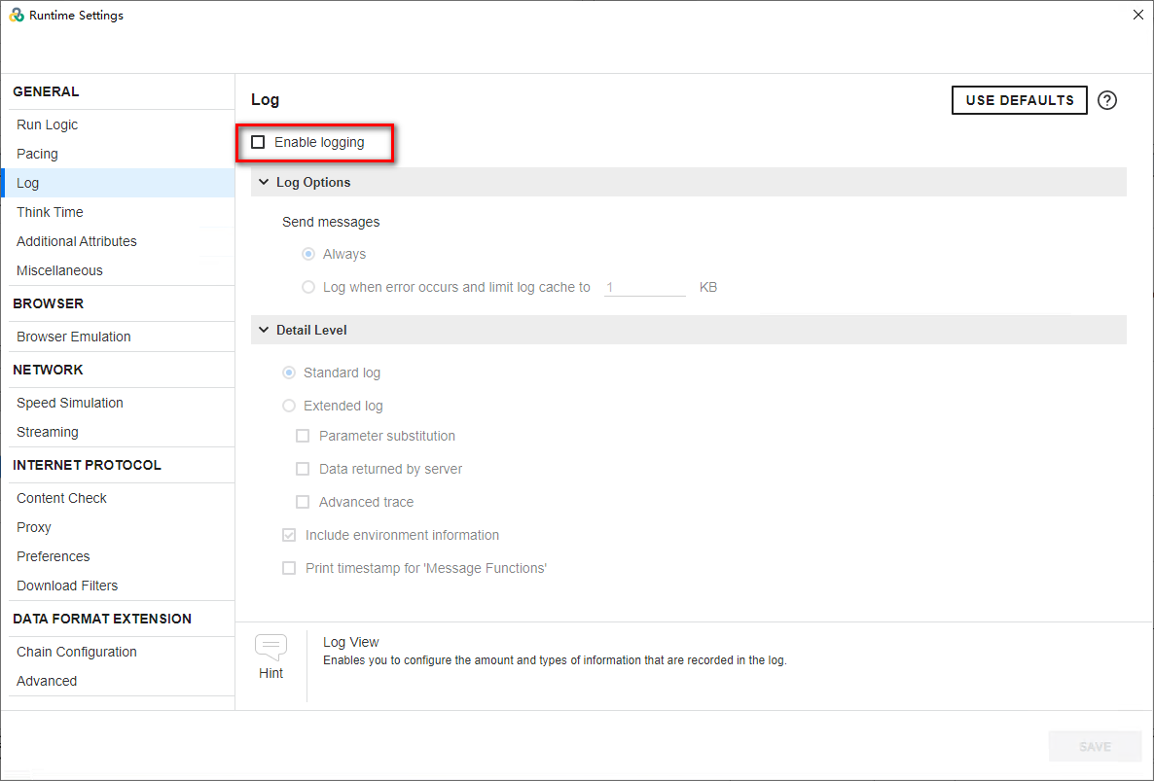Check Data returned by server box
This screenshot has height=781, width=1154.
[303, 469]
